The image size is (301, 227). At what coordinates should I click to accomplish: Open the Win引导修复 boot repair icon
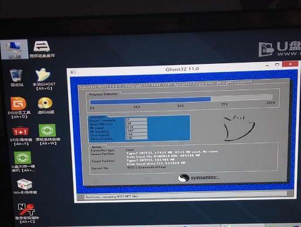coord(25,187)
